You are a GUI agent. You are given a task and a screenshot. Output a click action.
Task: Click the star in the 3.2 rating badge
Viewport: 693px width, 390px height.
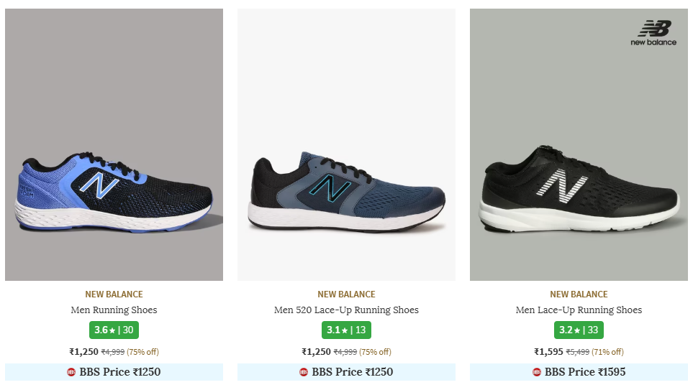point(576,331)
